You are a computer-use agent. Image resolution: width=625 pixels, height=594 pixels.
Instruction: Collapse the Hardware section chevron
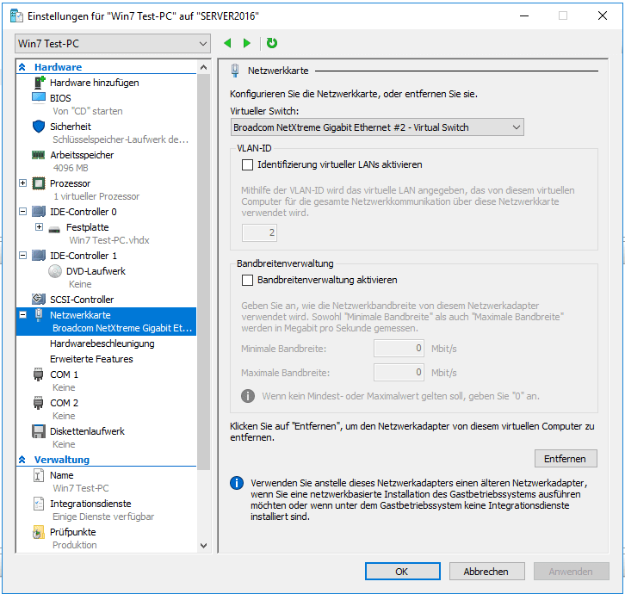22,67
